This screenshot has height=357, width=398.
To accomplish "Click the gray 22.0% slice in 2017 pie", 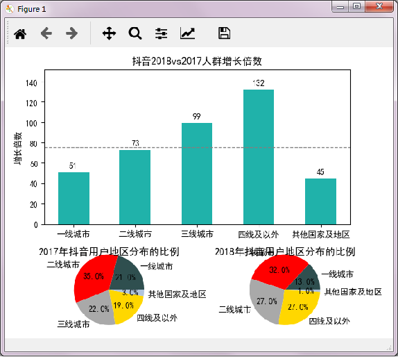I will pos(98,309).
